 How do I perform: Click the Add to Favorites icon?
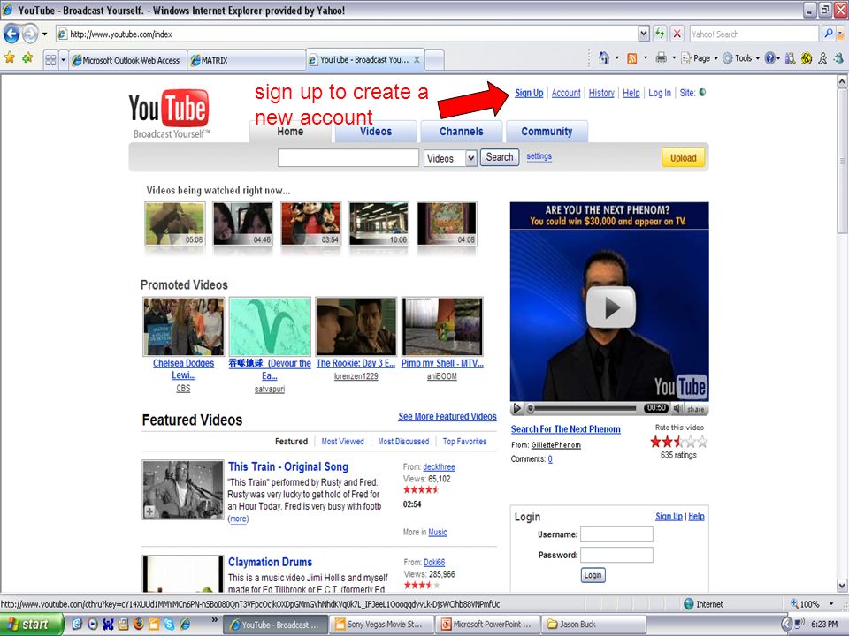[27, 58]
